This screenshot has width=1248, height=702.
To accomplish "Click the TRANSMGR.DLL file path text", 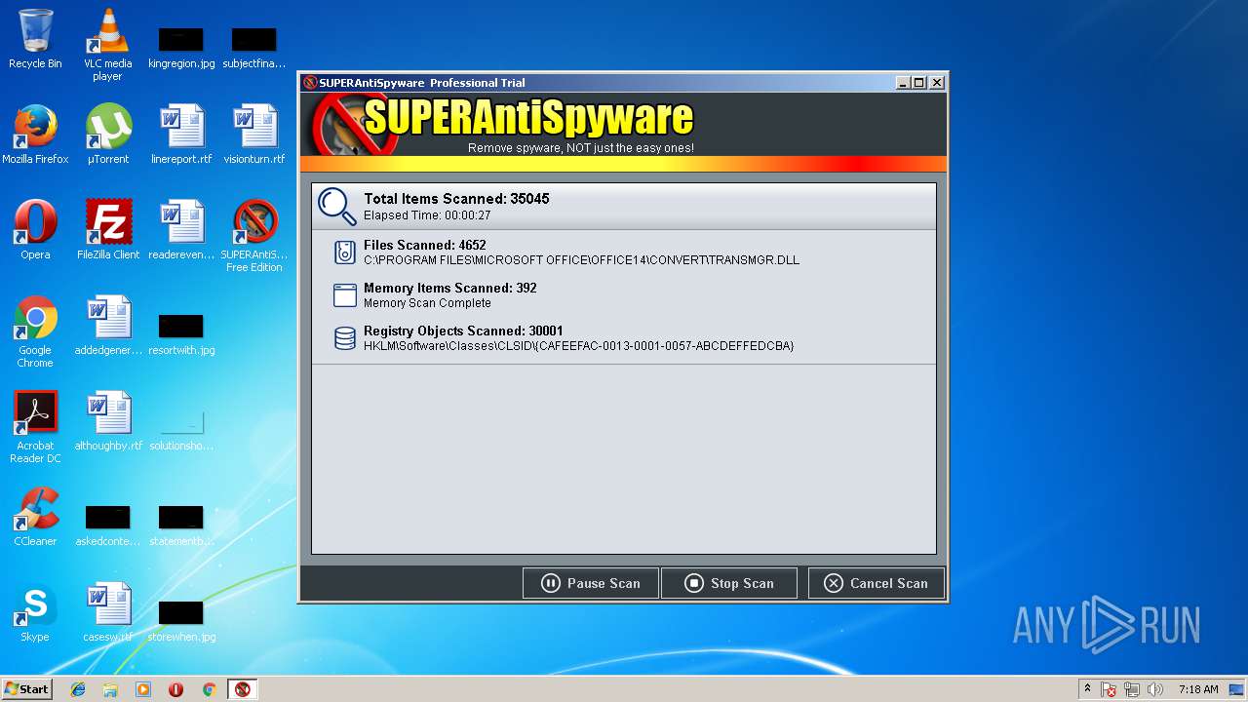I will (581, 260).
